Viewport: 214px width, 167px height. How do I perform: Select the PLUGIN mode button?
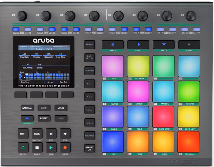coord(90,71)
